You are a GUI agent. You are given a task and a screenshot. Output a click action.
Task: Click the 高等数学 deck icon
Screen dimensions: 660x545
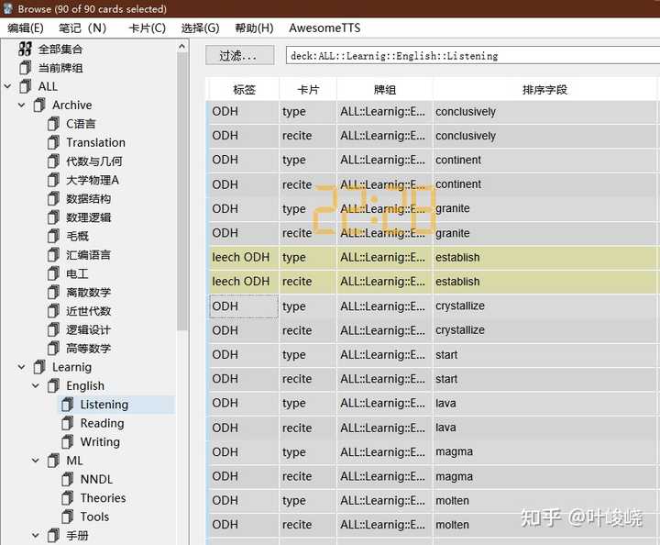pos(53,348)
